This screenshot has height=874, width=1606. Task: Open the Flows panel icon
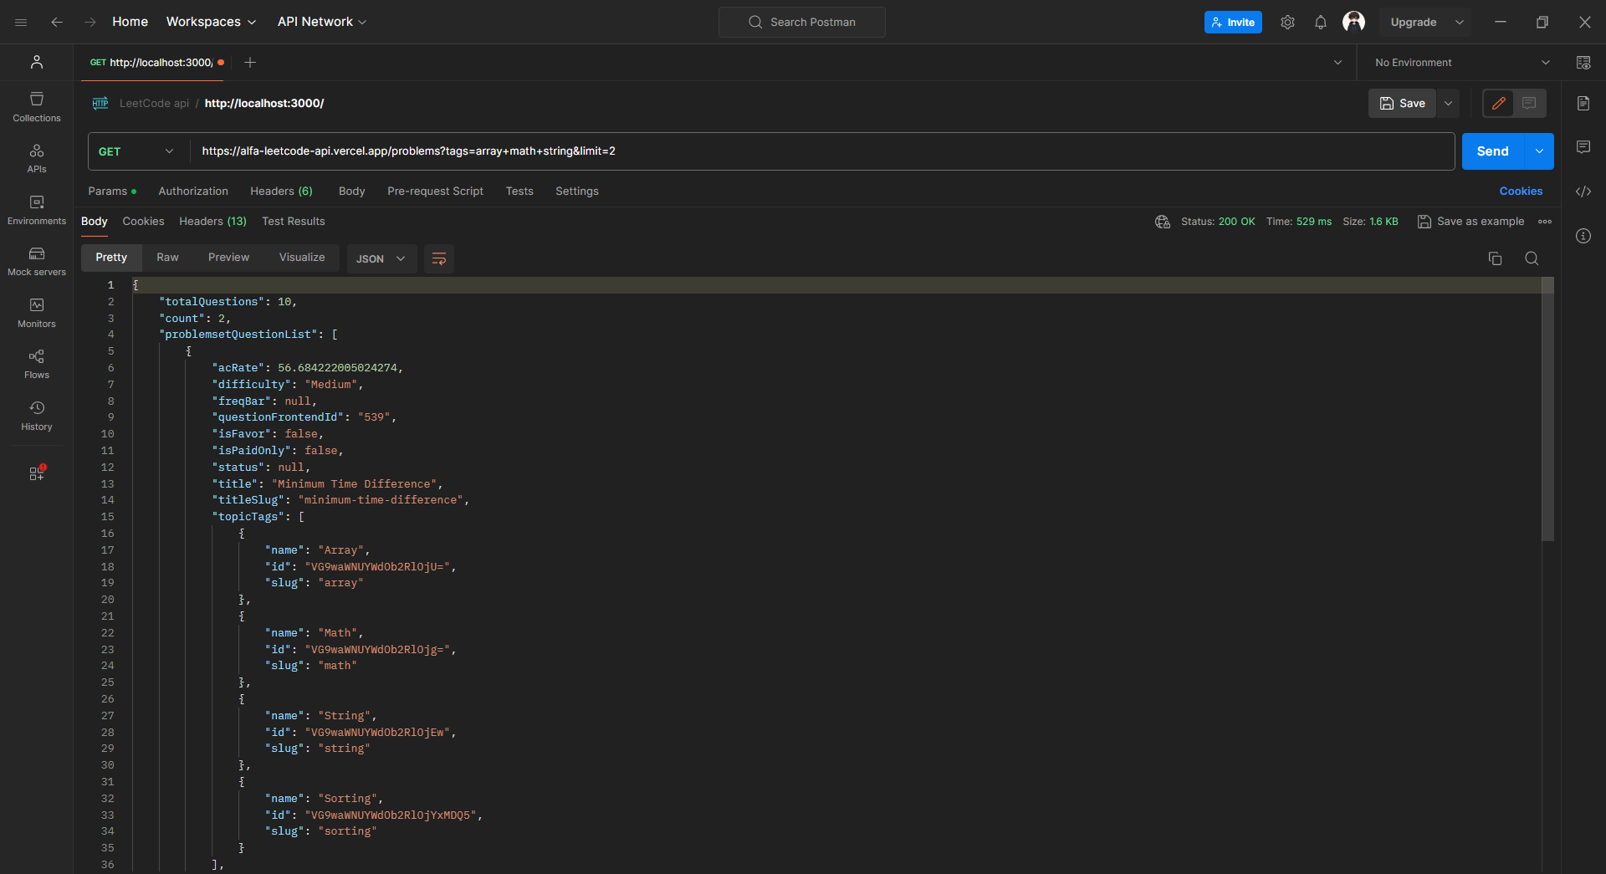click(37, 364)
